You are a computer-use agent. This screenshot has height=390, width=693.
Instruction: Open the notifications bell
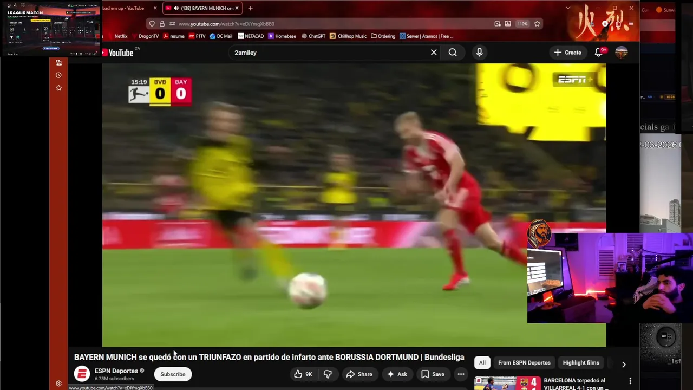point(599,53)
